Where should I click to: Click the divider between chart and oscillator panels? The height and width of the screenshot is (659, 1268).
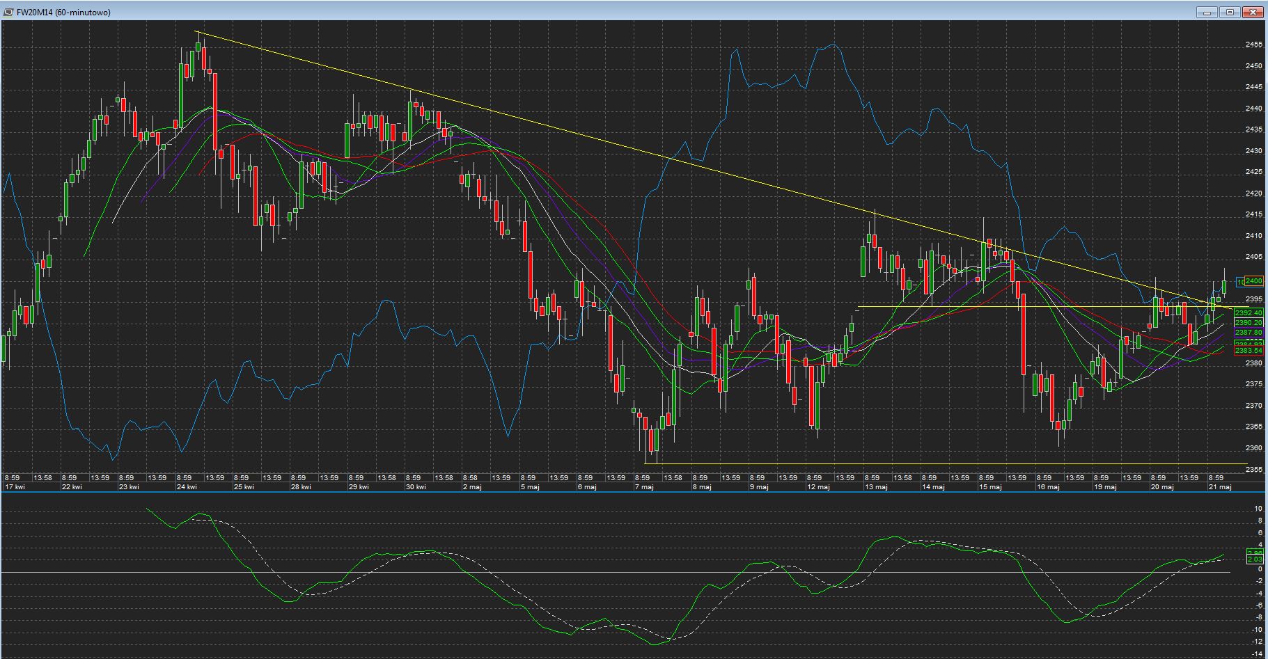point(627,493)
